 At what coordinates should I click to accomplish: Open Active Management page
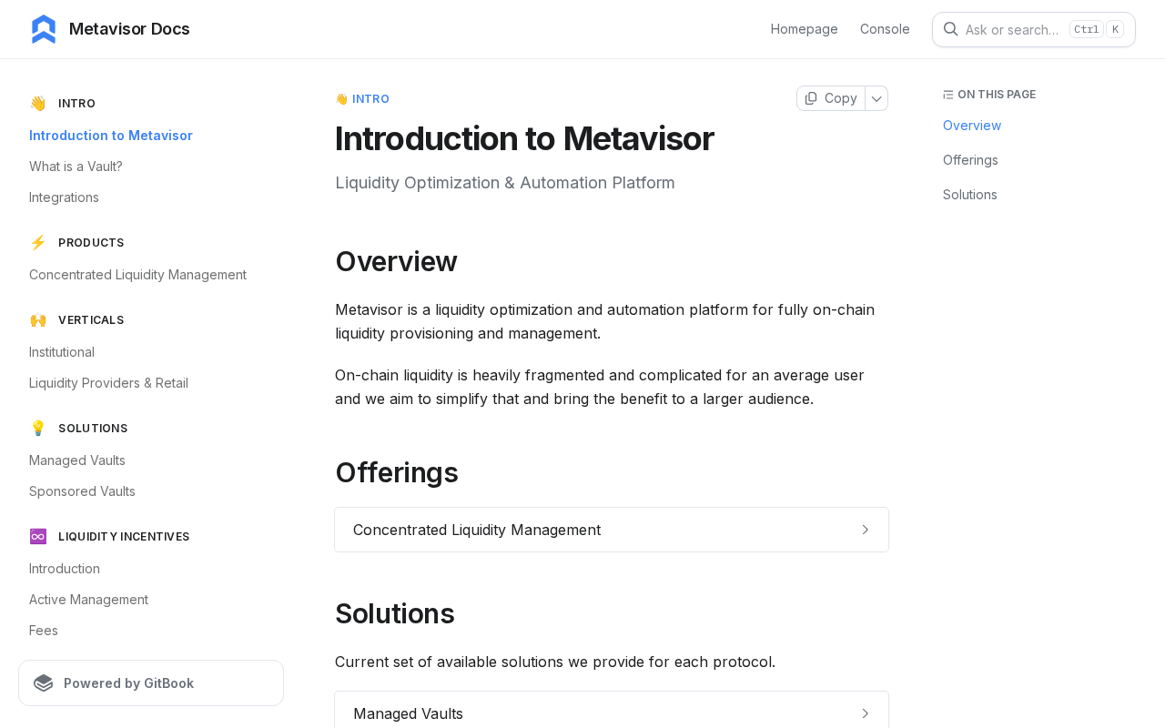click(88, 600)
